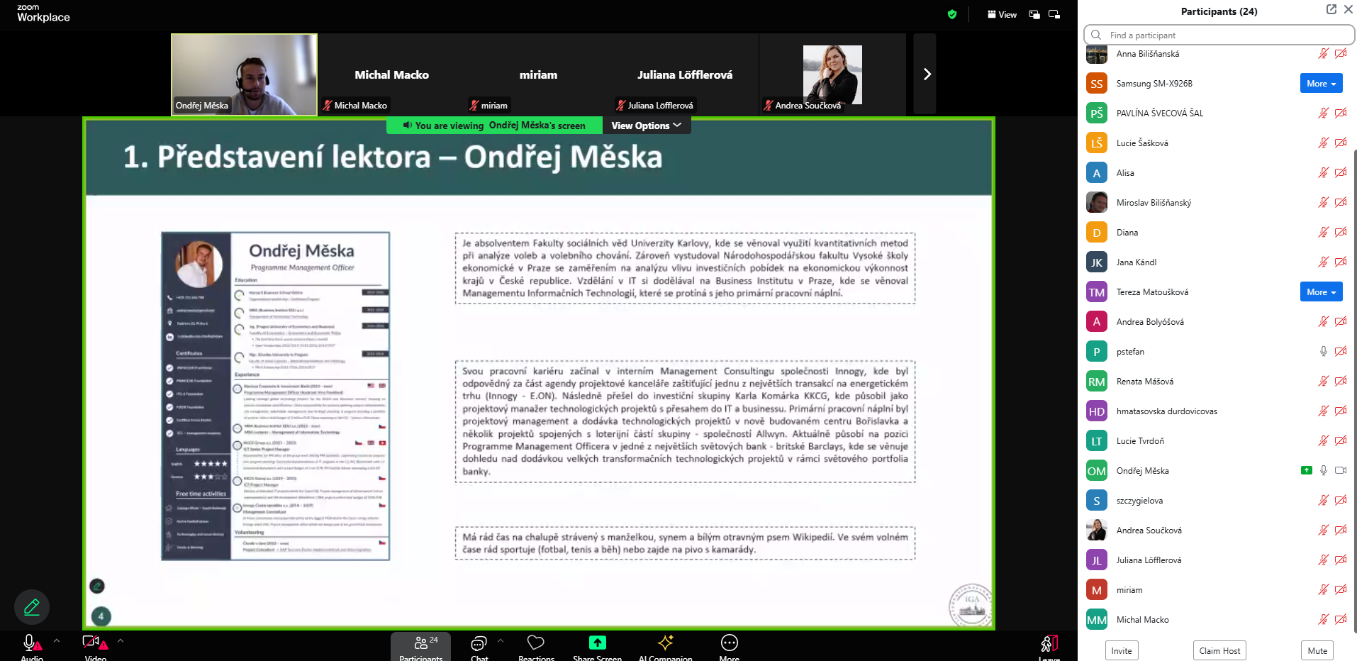Open the Reactions heart icon
This screenshot has height=661, width=1357.
click(536, 643)
